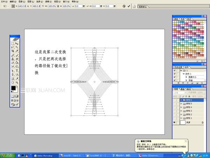The height and width of the screenshot is (158, 210).
Task: Select the Healing Brush tool
Action: (x=13, y=55)
